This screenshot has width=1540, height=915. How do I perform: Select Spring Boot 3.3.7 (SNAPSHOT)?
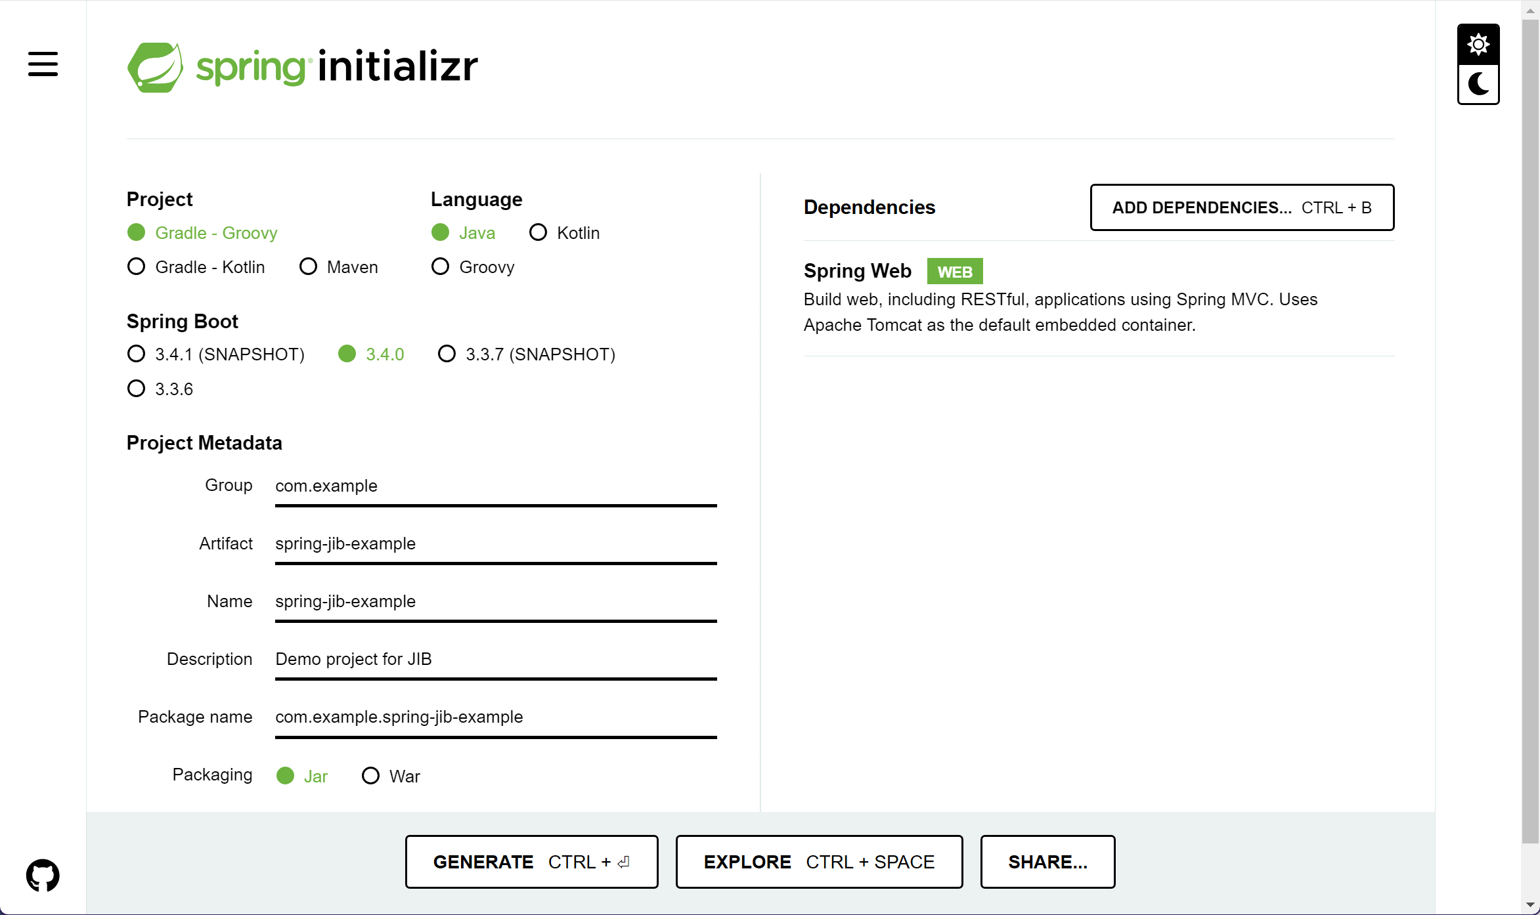(527, 354)
